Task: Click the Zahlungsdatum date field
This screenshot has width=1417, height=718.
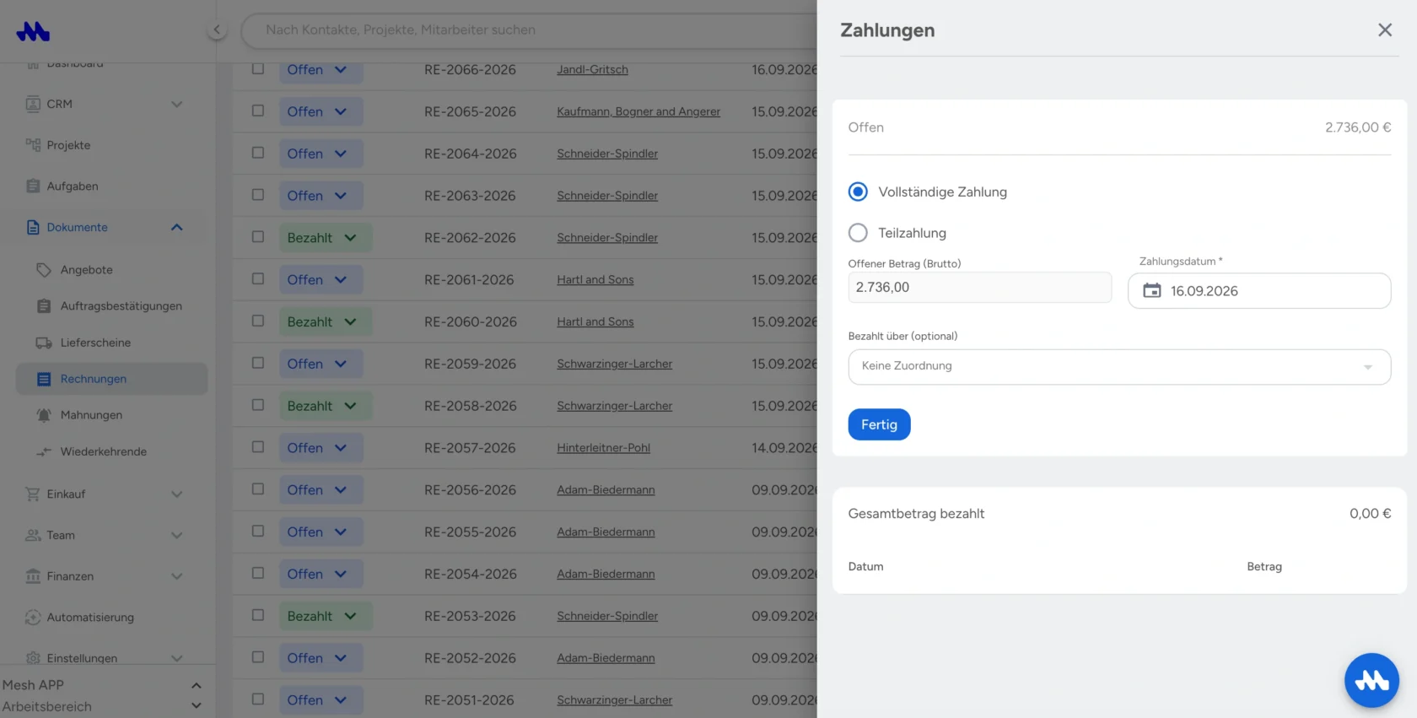Action: click(x=1259, y=290)
